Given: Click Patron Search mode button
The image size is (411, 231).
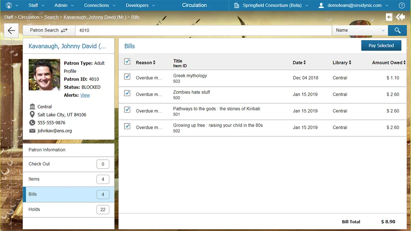Looking at the screenshot, I should click(49, 30).
